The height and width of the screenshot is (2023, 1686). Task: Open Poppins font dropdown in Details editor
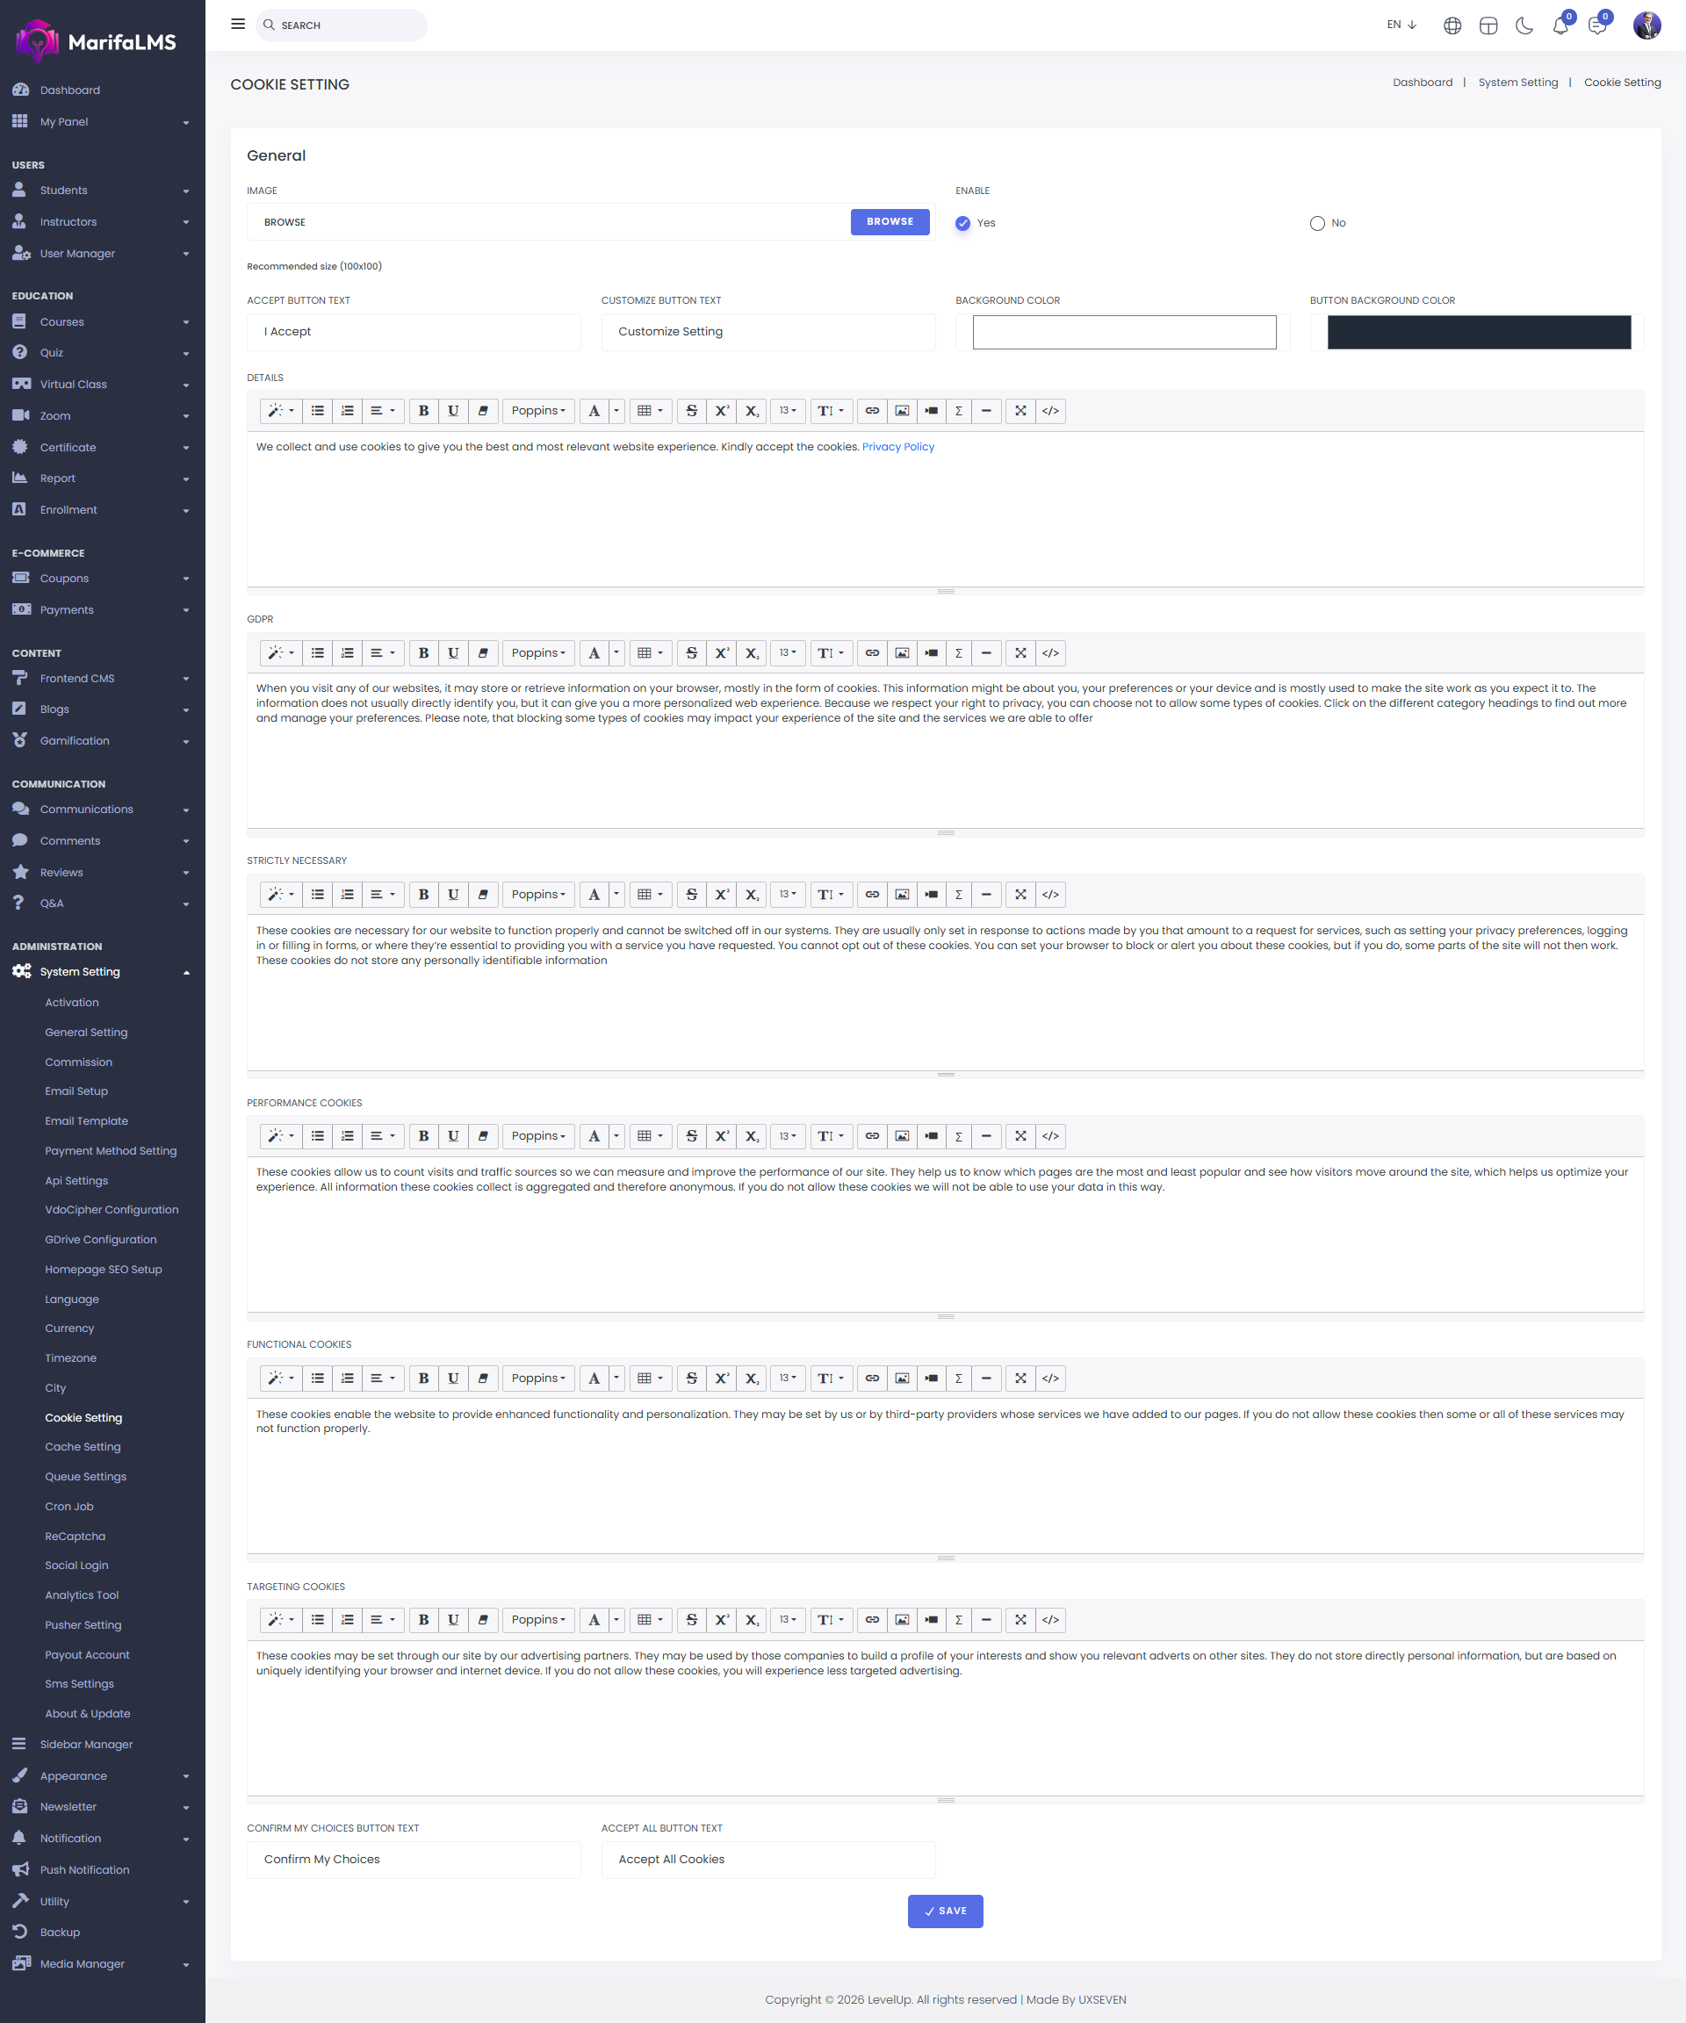[537, 411]
